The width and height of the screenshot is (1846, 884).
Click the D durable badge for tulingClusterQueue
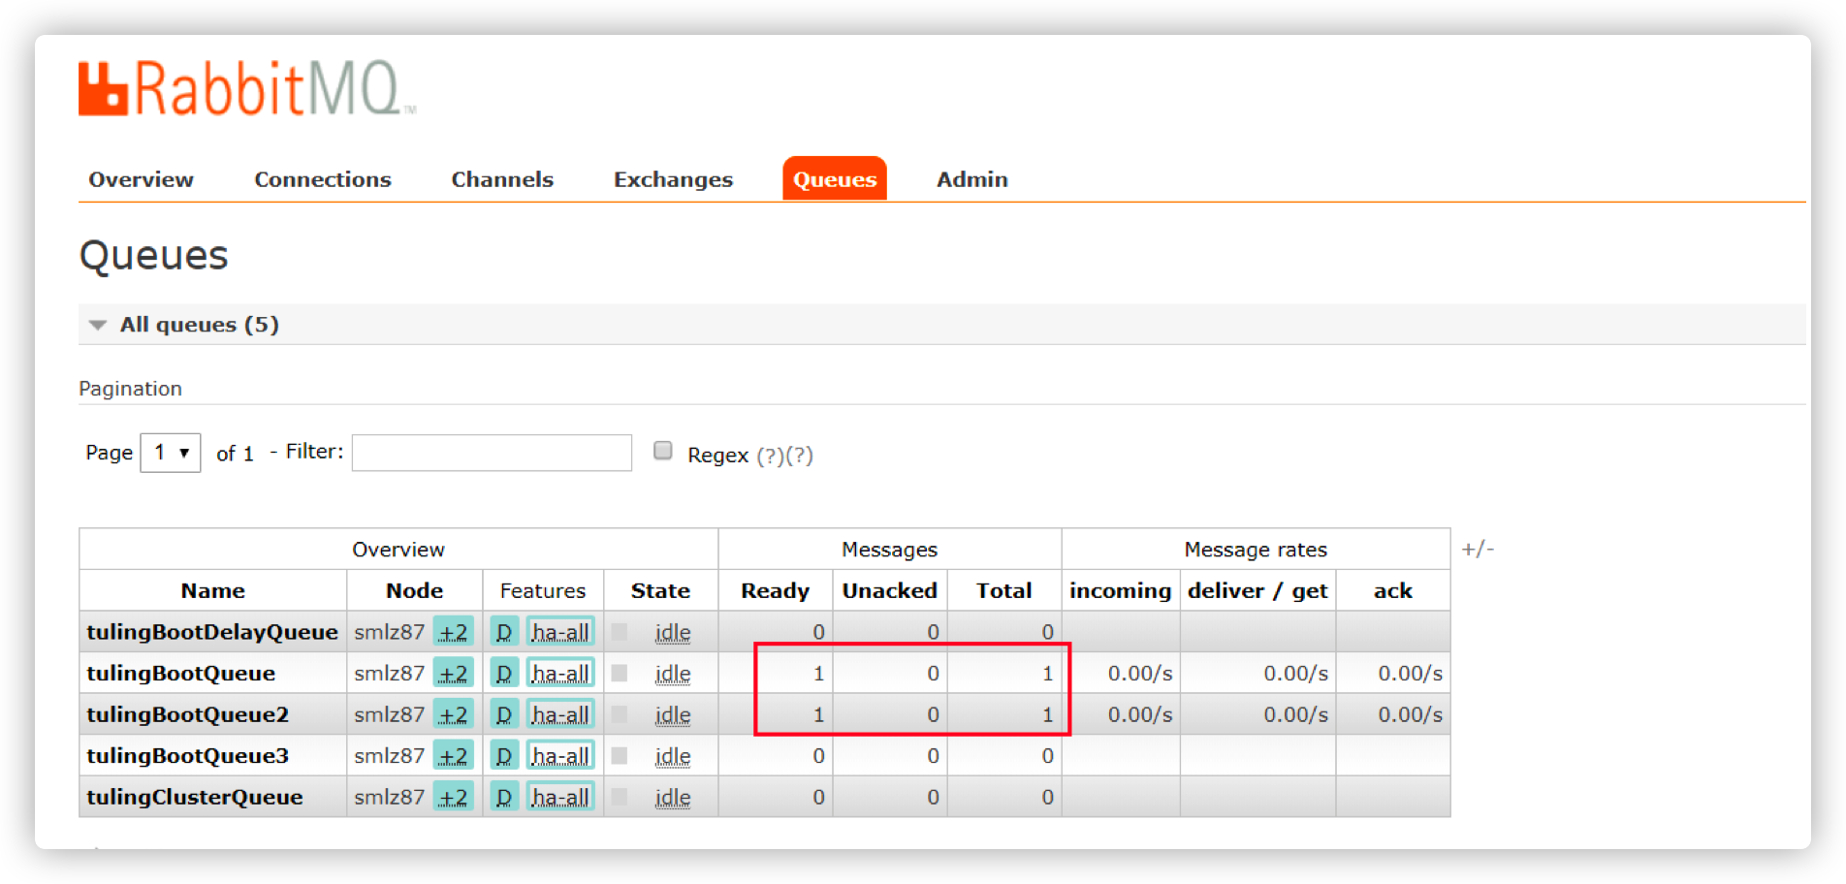click(504, 797)
